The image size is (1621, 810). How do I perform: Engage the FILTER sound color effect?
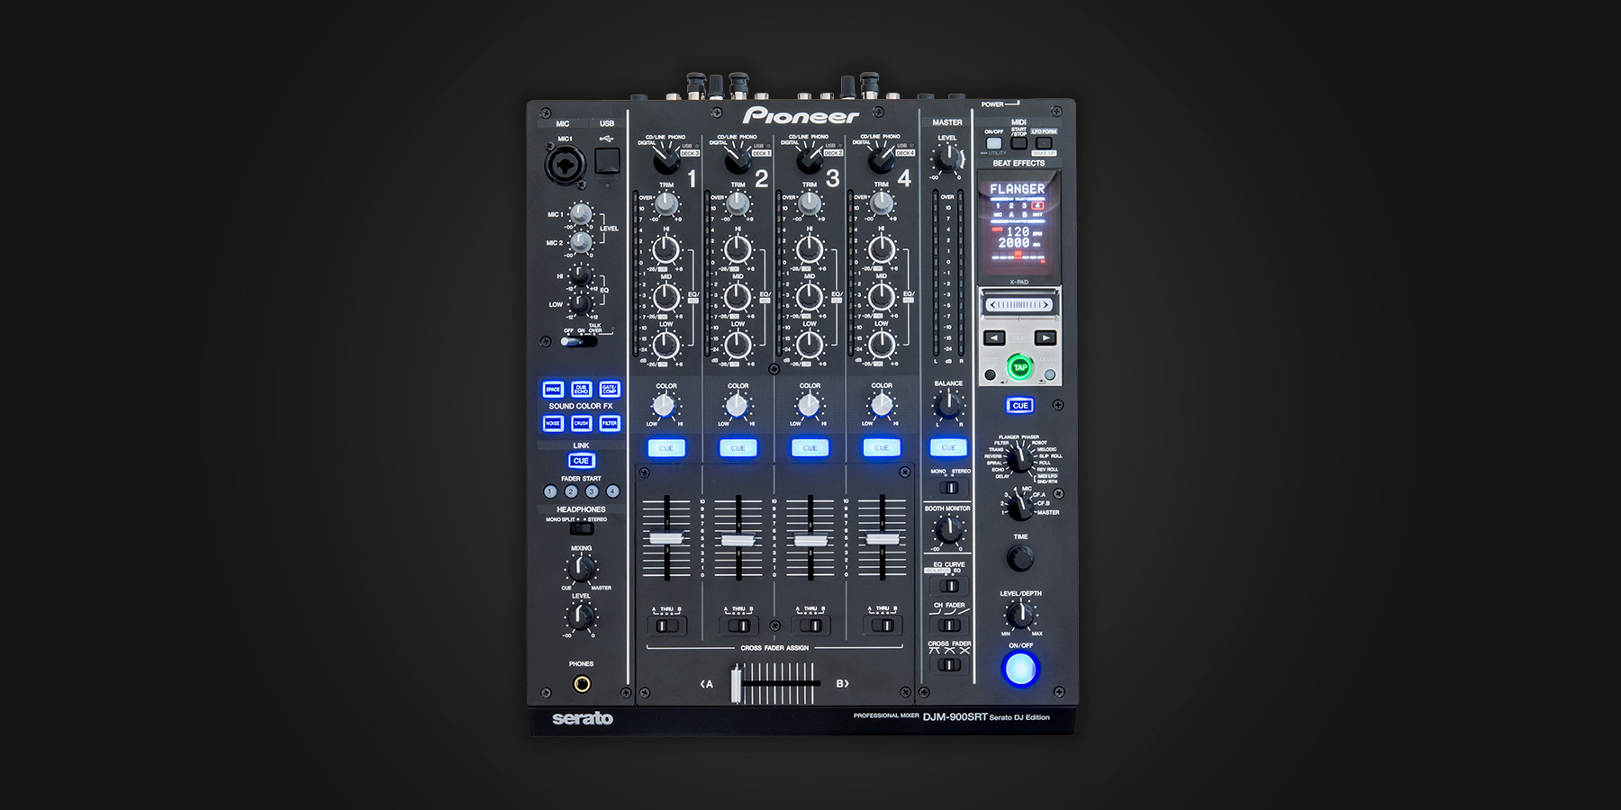(610, 423)
